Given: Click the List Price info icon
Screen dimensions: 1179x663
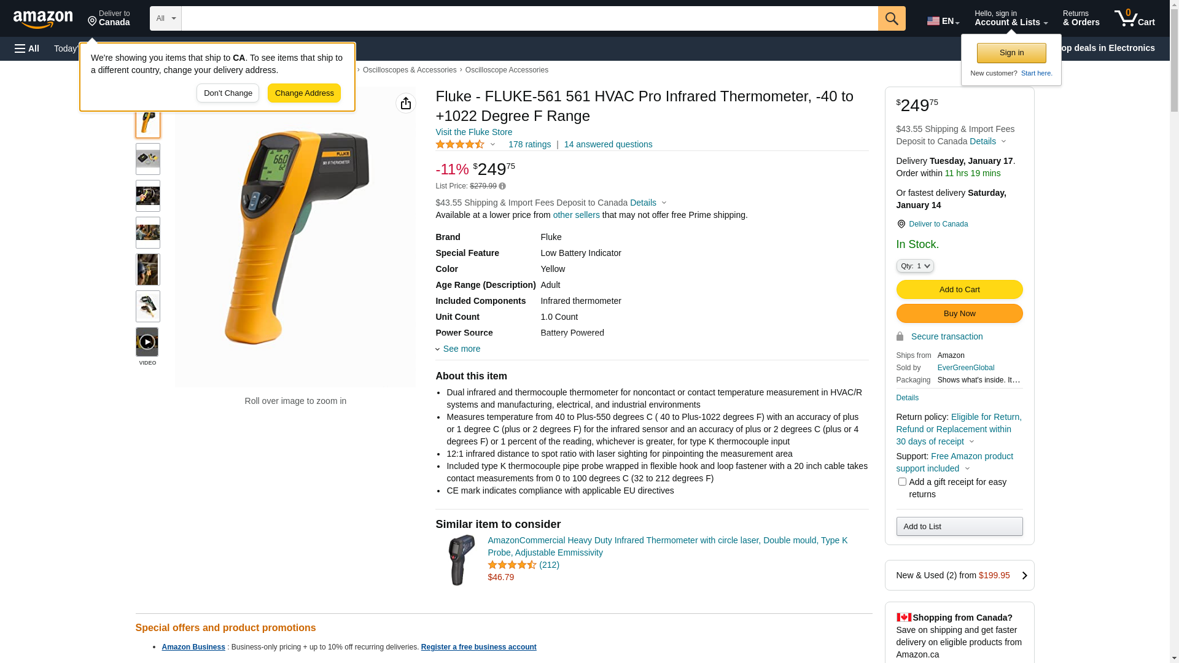Looking at the screenshot, I should pyautogui.click(x=502, y=186).
